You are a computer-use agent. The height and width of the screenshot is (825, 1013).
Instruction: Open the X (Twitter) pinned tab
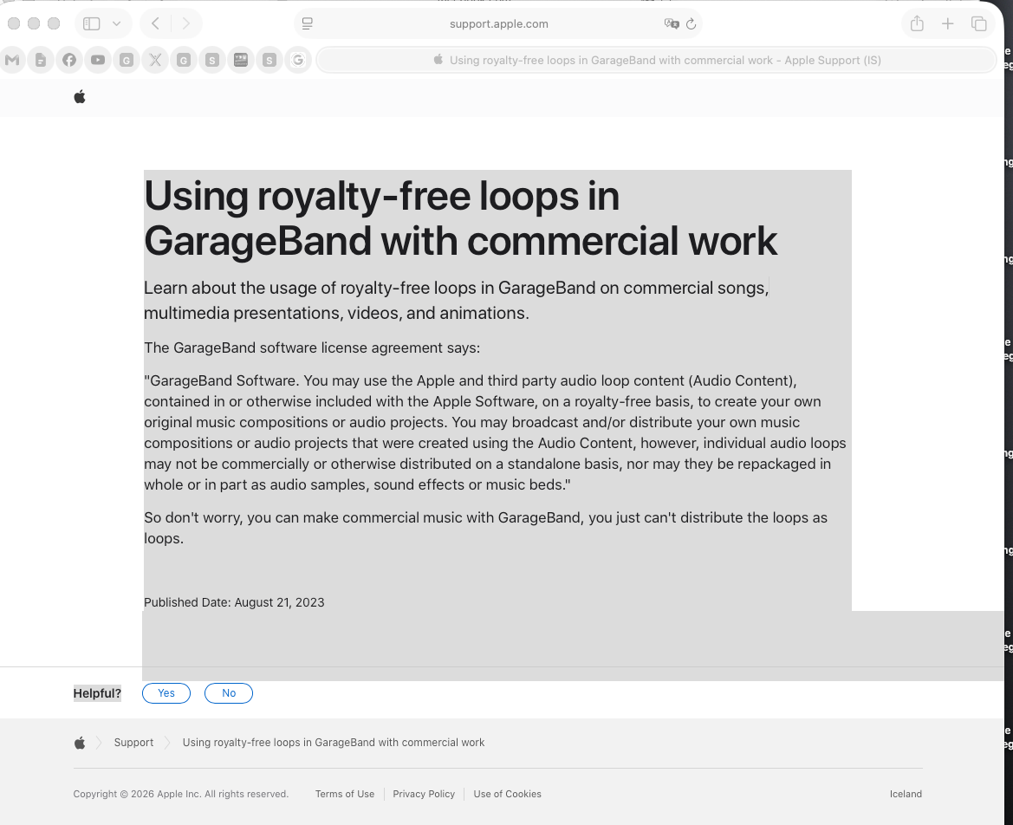[x=155, y=60]
